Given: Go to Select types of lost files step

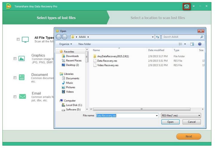Looking at the screenshot, I should point(56,18).
